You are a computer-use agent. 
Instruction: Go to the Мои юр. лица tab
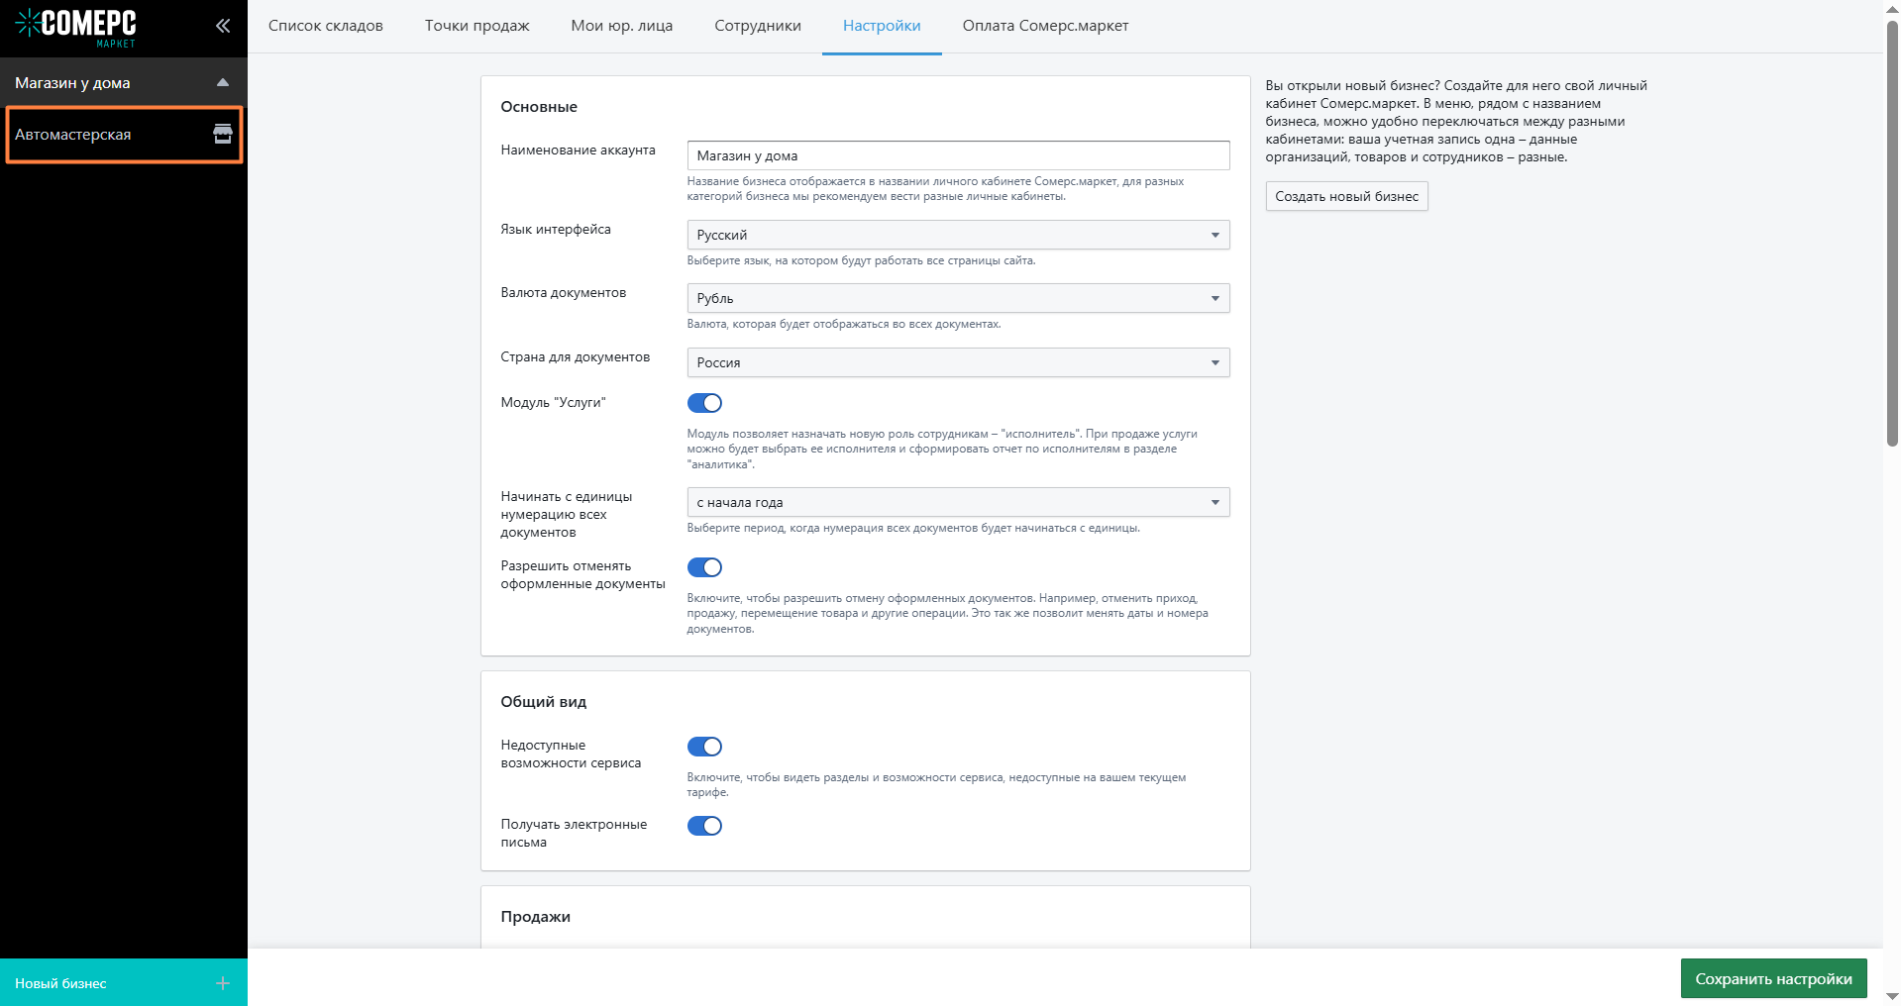click(622, 26)
